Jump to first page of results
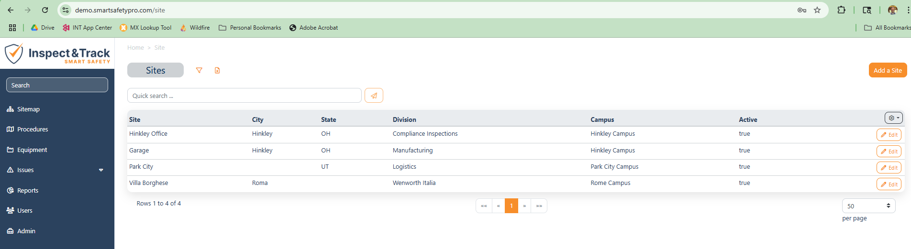The width and height of the screenshot is (911, 249). tap(484, 206)
